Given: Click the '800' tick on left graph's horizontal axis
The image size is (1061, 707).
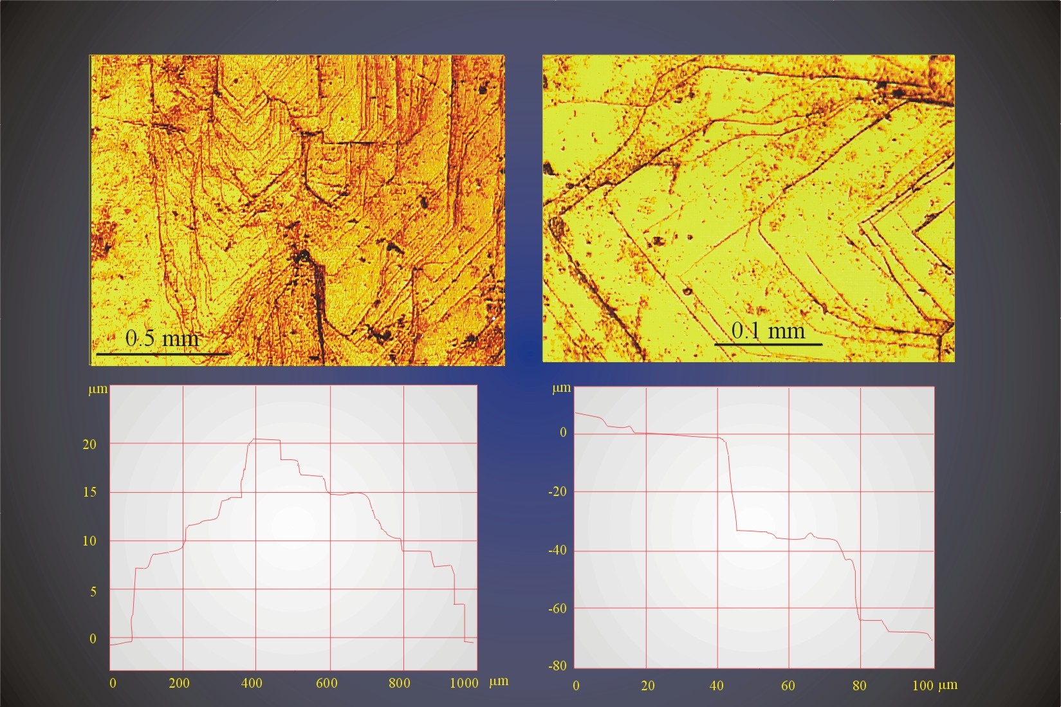Looking at the screenshot, I should (x=400, y=683).
